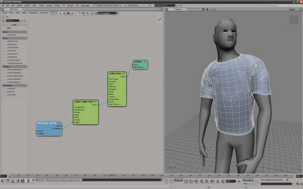Click the Friction port on Collide Mesh
303x189 pixels.
coord(73,112)
